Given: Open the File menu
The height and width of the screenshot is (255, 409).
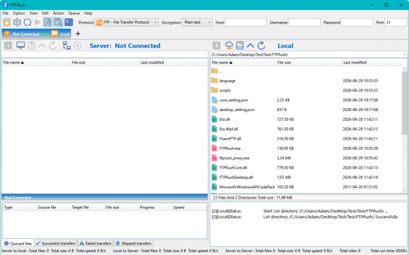Looking at the screenshot, I should (x=6, y=13).
